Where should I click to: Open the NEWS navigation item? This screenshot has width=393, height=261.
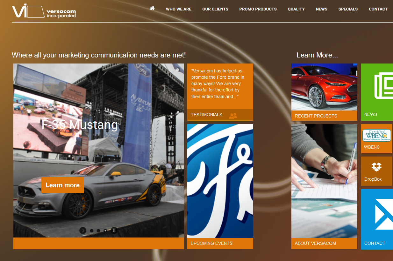pyautogui.click(x=322, y=9)
